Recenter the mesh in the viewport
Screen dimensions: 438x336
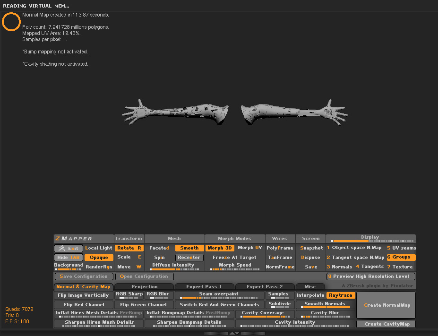[189, 257]
